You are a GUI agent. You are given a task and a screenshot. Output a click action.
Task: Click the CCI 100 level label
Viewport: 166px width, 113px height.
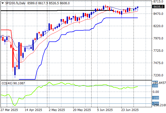155,86
